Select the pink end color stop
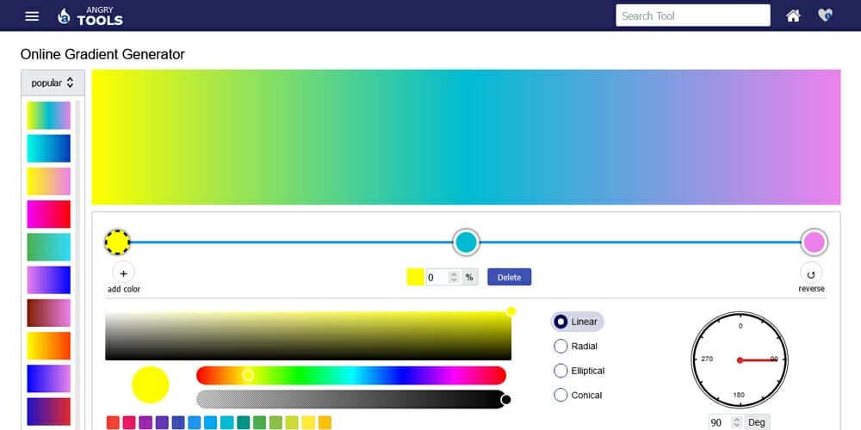This screenshot has height=430, width=861. (814, 242)
